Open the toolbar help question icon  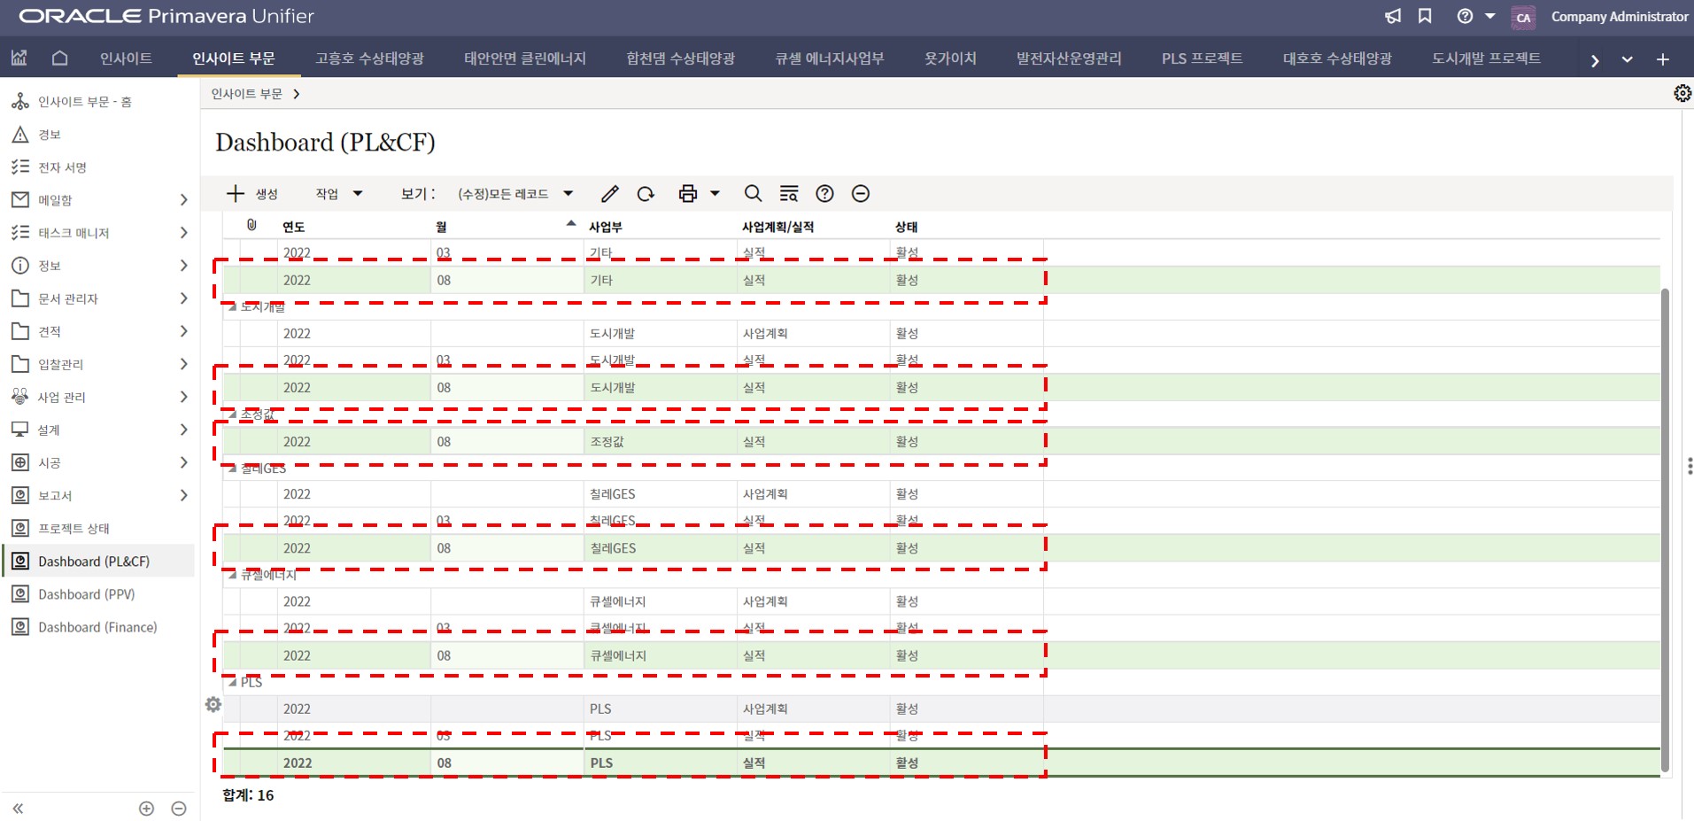(824, 194)
